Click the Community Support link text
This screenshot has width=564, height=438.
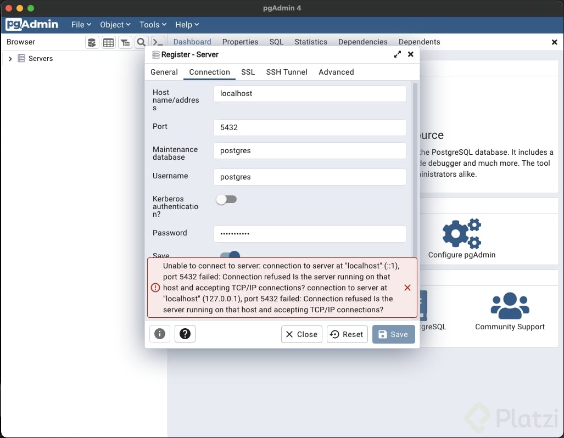[x=510, y=327]
